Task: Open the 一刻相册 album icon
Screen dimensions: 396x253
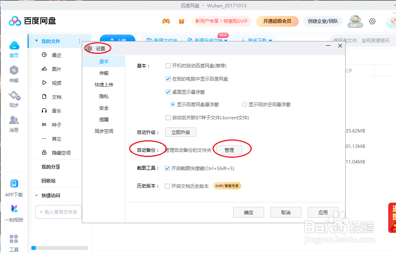Action: (14, 208)
